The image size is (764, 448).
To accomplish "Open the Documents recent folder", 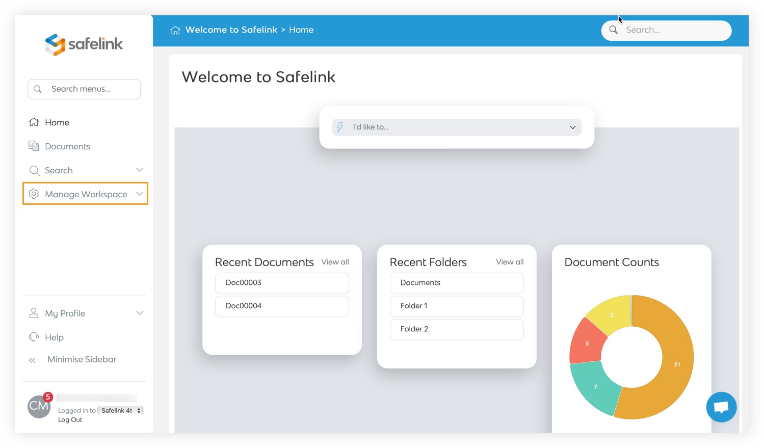I will [x=457, y=283].
